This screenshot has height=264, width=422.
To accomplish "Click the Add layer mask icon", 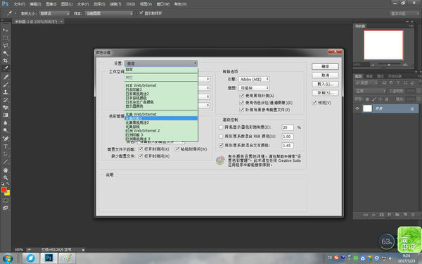I will (x=381, y=215).
